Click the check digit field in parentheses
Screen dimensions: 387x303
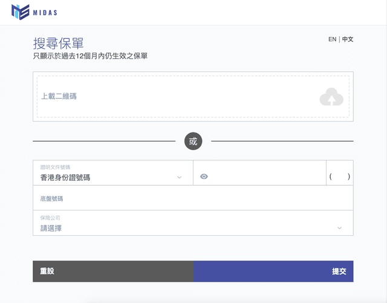pos(340,177)
